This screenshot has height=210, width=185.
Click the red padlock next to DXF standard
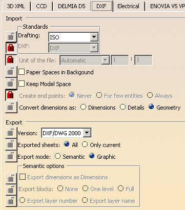point(11,48)
